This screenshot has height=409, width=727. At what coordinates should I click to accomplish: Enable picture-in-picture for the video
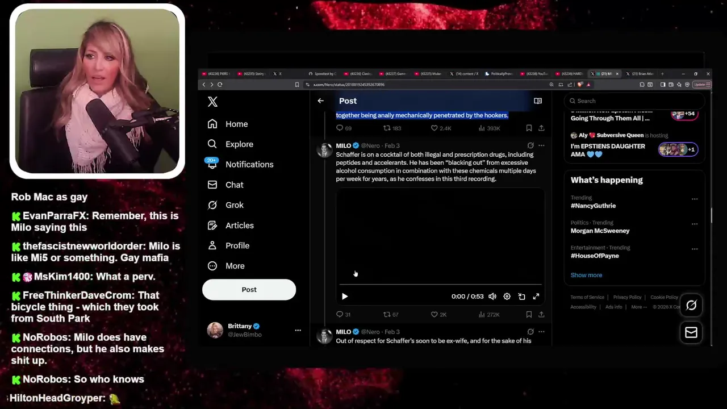point(521,297)
